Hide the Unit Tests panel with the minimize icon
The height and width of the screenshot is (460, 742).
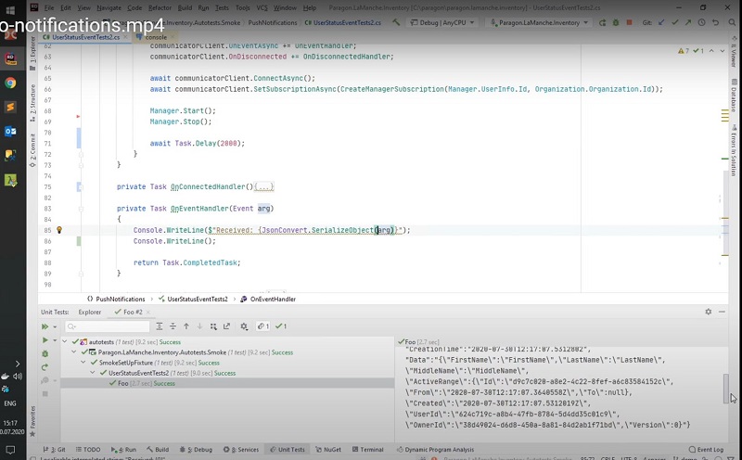tap(723, 313)
